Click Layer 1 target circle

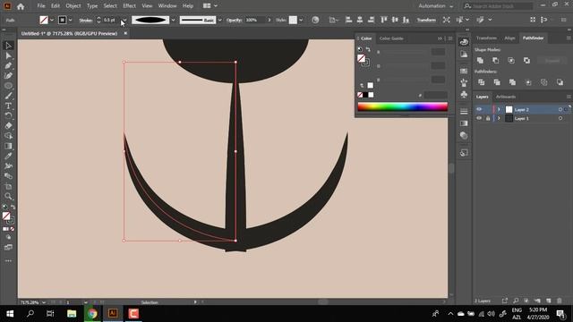[x=560, y=118]
